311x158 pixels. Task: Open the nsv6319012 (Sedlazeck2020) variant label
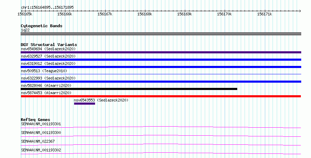pyautogui.click(x=48, y=63)
